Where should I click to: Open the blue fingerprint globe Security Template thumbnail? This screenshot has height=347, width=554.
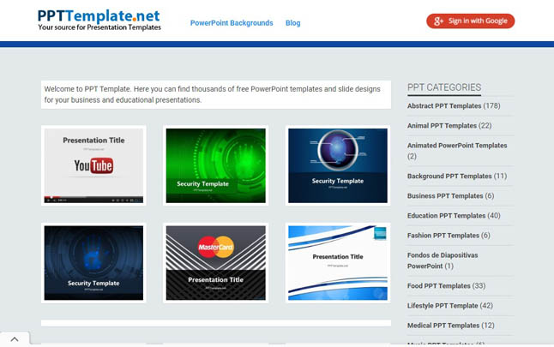pyautogui.click(x=338, y=165)
